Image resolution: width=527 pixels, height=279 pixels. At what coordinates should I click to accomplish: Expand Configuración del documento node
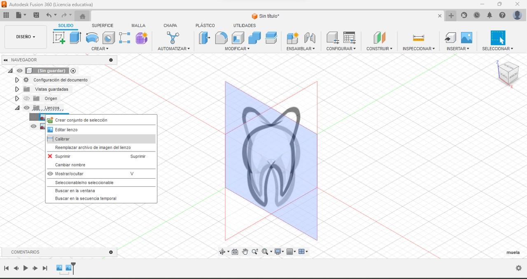tap(17, 80)
